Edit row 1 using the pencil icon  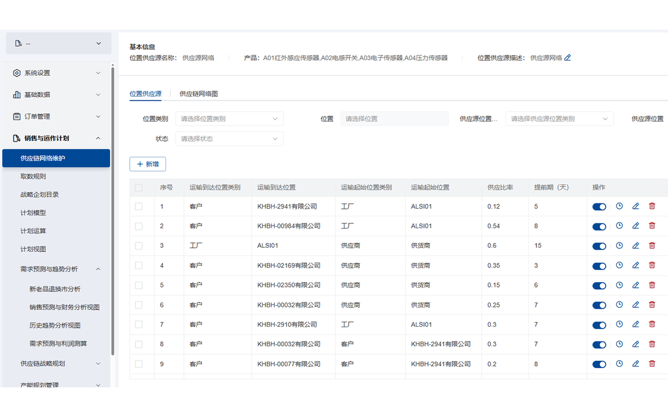(636, 206)
